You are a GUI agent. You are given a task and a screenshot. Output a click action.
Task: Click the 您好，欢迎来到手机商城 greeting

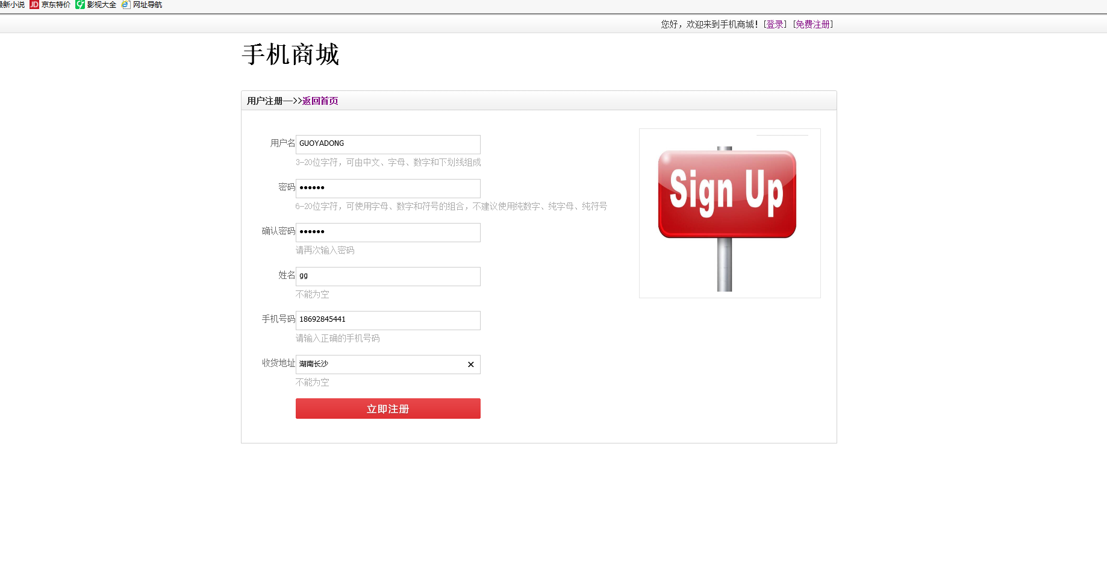coord(710,24)
